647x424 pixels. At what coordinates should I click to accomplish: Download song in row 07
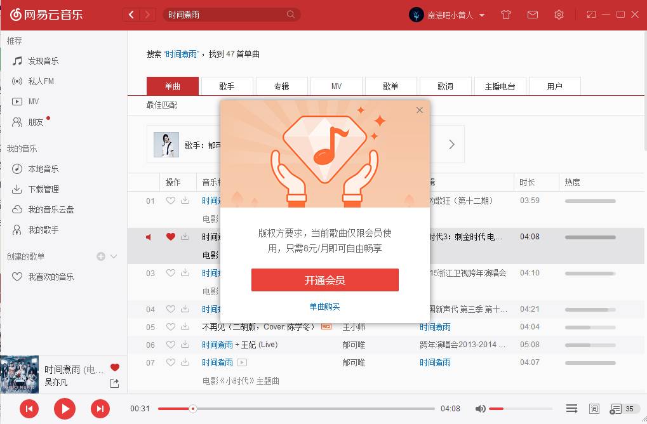[185, 362]
